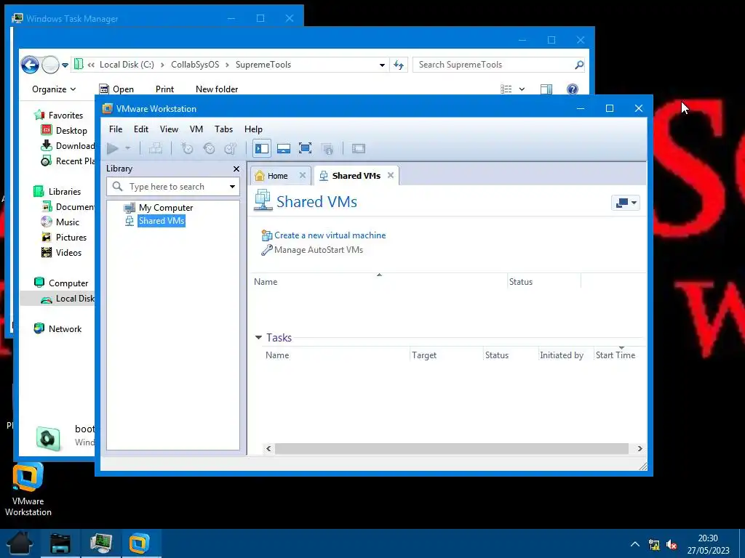Open the Tabs menu

pos(223,129)
